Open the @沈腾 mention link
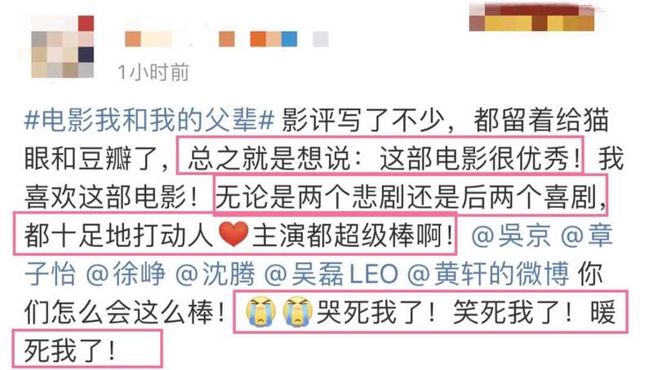653x370 pixels. point(215,275)
